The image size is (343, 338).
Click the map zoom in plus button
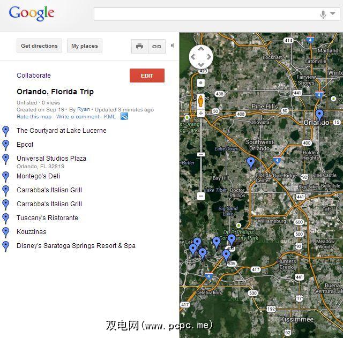201,113
